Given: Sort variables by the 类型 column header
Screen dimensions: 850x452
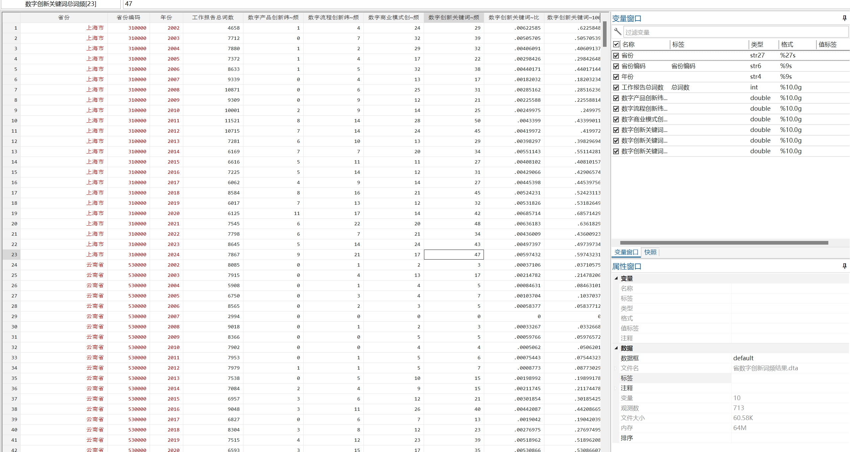Looking at the screenshot, I should tap(757, 44).
